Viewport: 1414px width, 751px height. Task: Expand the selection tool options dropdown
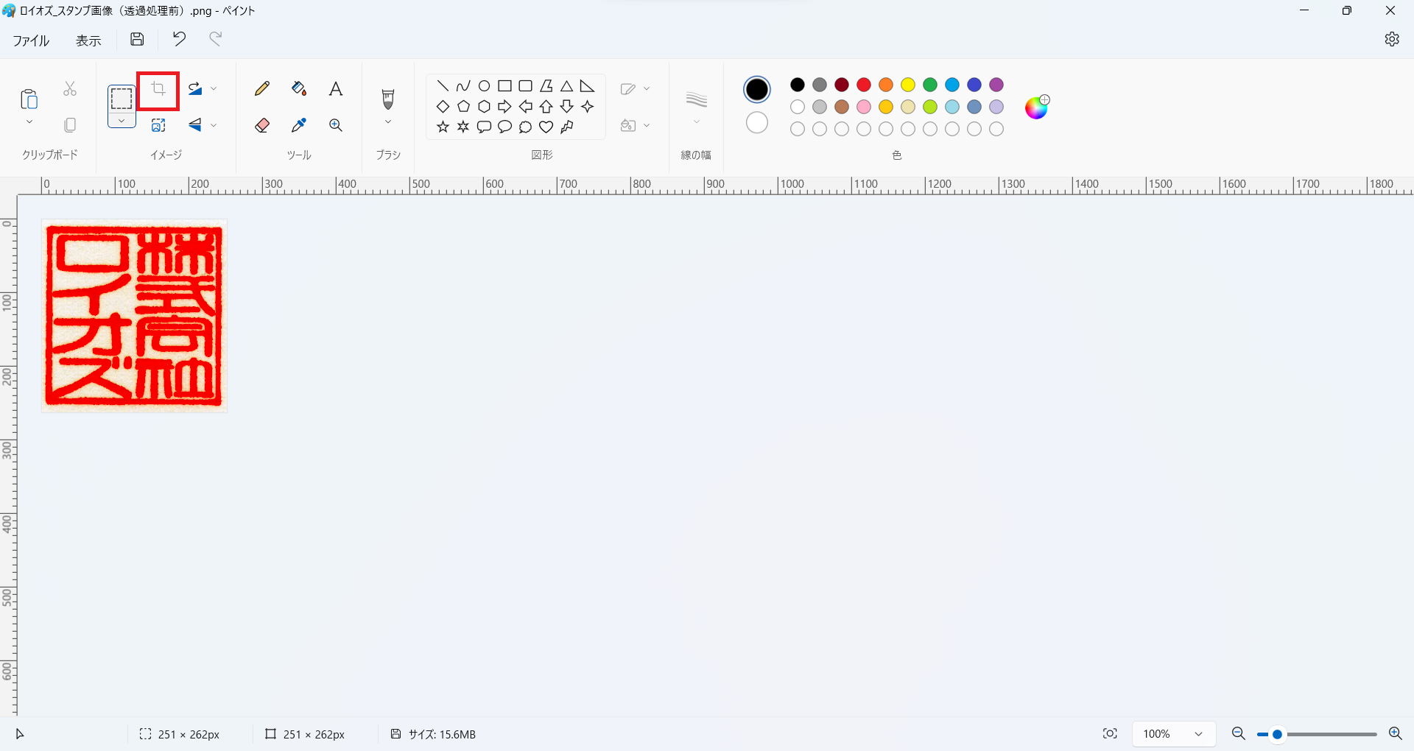[122, 120]
